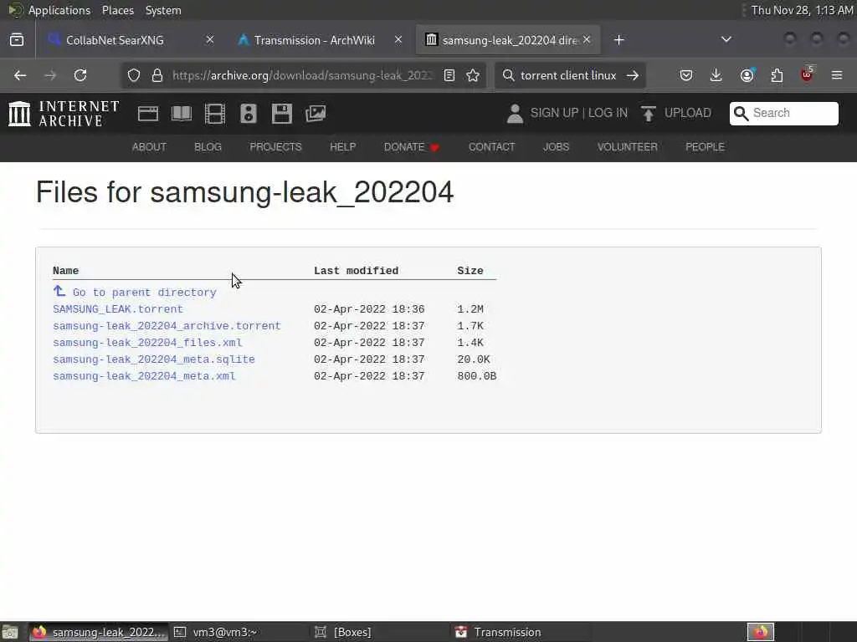Open the Places menu
This screenshot has width=857, height=642.
tap(118, 10)
